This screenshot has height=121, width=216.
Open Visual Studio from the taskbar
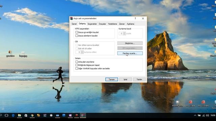pyautogui.click(x=70, y=115)
